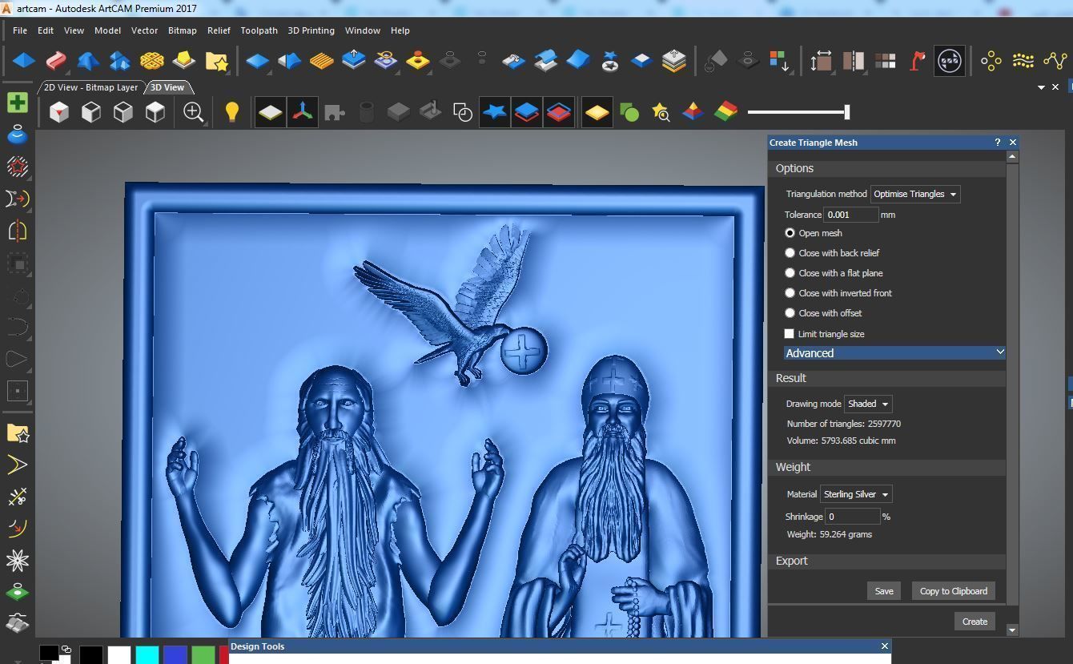Select Close with back relief option
The image size is (1073, 664).
(790, 253)
